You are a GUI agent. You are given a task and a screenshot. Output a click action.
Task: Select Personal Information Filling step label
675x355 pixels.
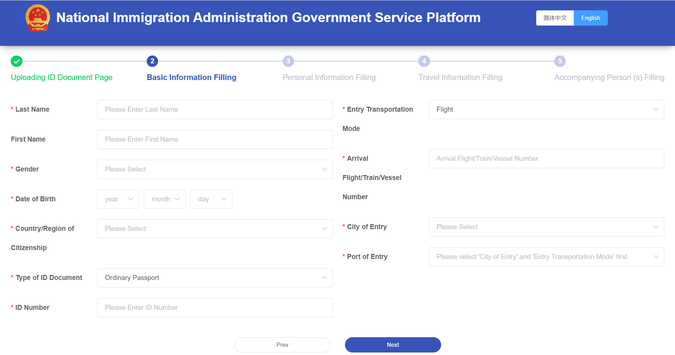click(329, 78)
